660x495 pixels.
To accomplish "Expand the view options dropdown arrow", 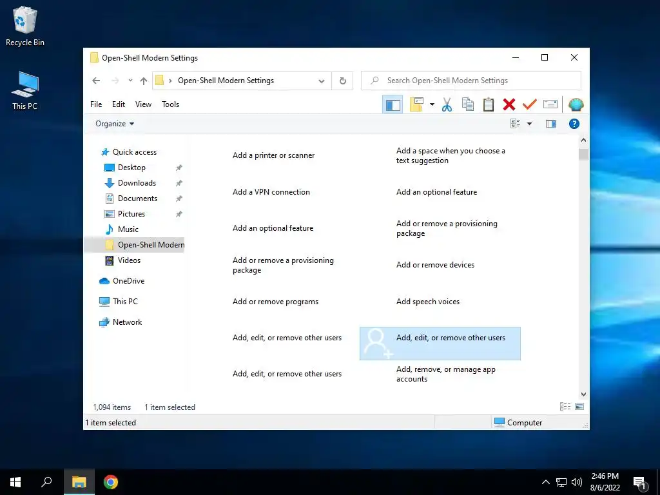I will 530,124.
